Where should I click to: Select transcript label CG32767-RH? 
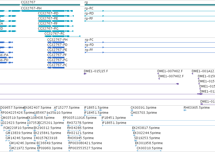point(31,8)
